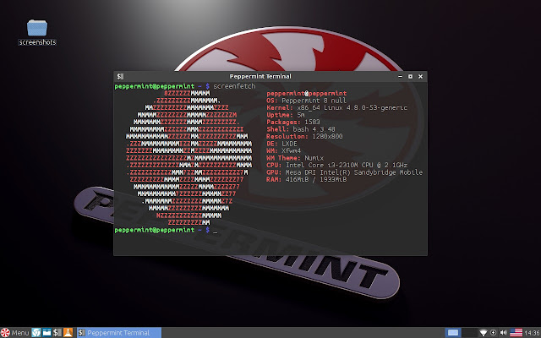Viewport: 541px width, 338px height.
Task: Click the GPU line showing Sandybridge Mobile
Action: point(344,172)
